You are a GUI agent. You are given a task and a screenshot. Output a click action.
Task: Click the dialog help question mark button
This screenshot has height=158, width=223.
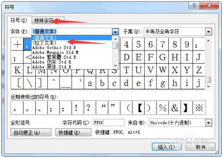pos(194,6)
